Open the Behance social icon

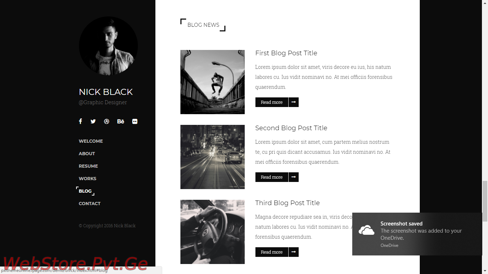coord(121,121)
